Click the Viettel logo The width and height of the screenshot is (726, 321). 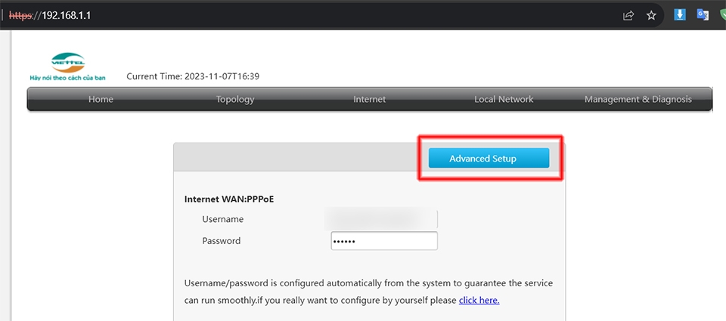[68, 66]
